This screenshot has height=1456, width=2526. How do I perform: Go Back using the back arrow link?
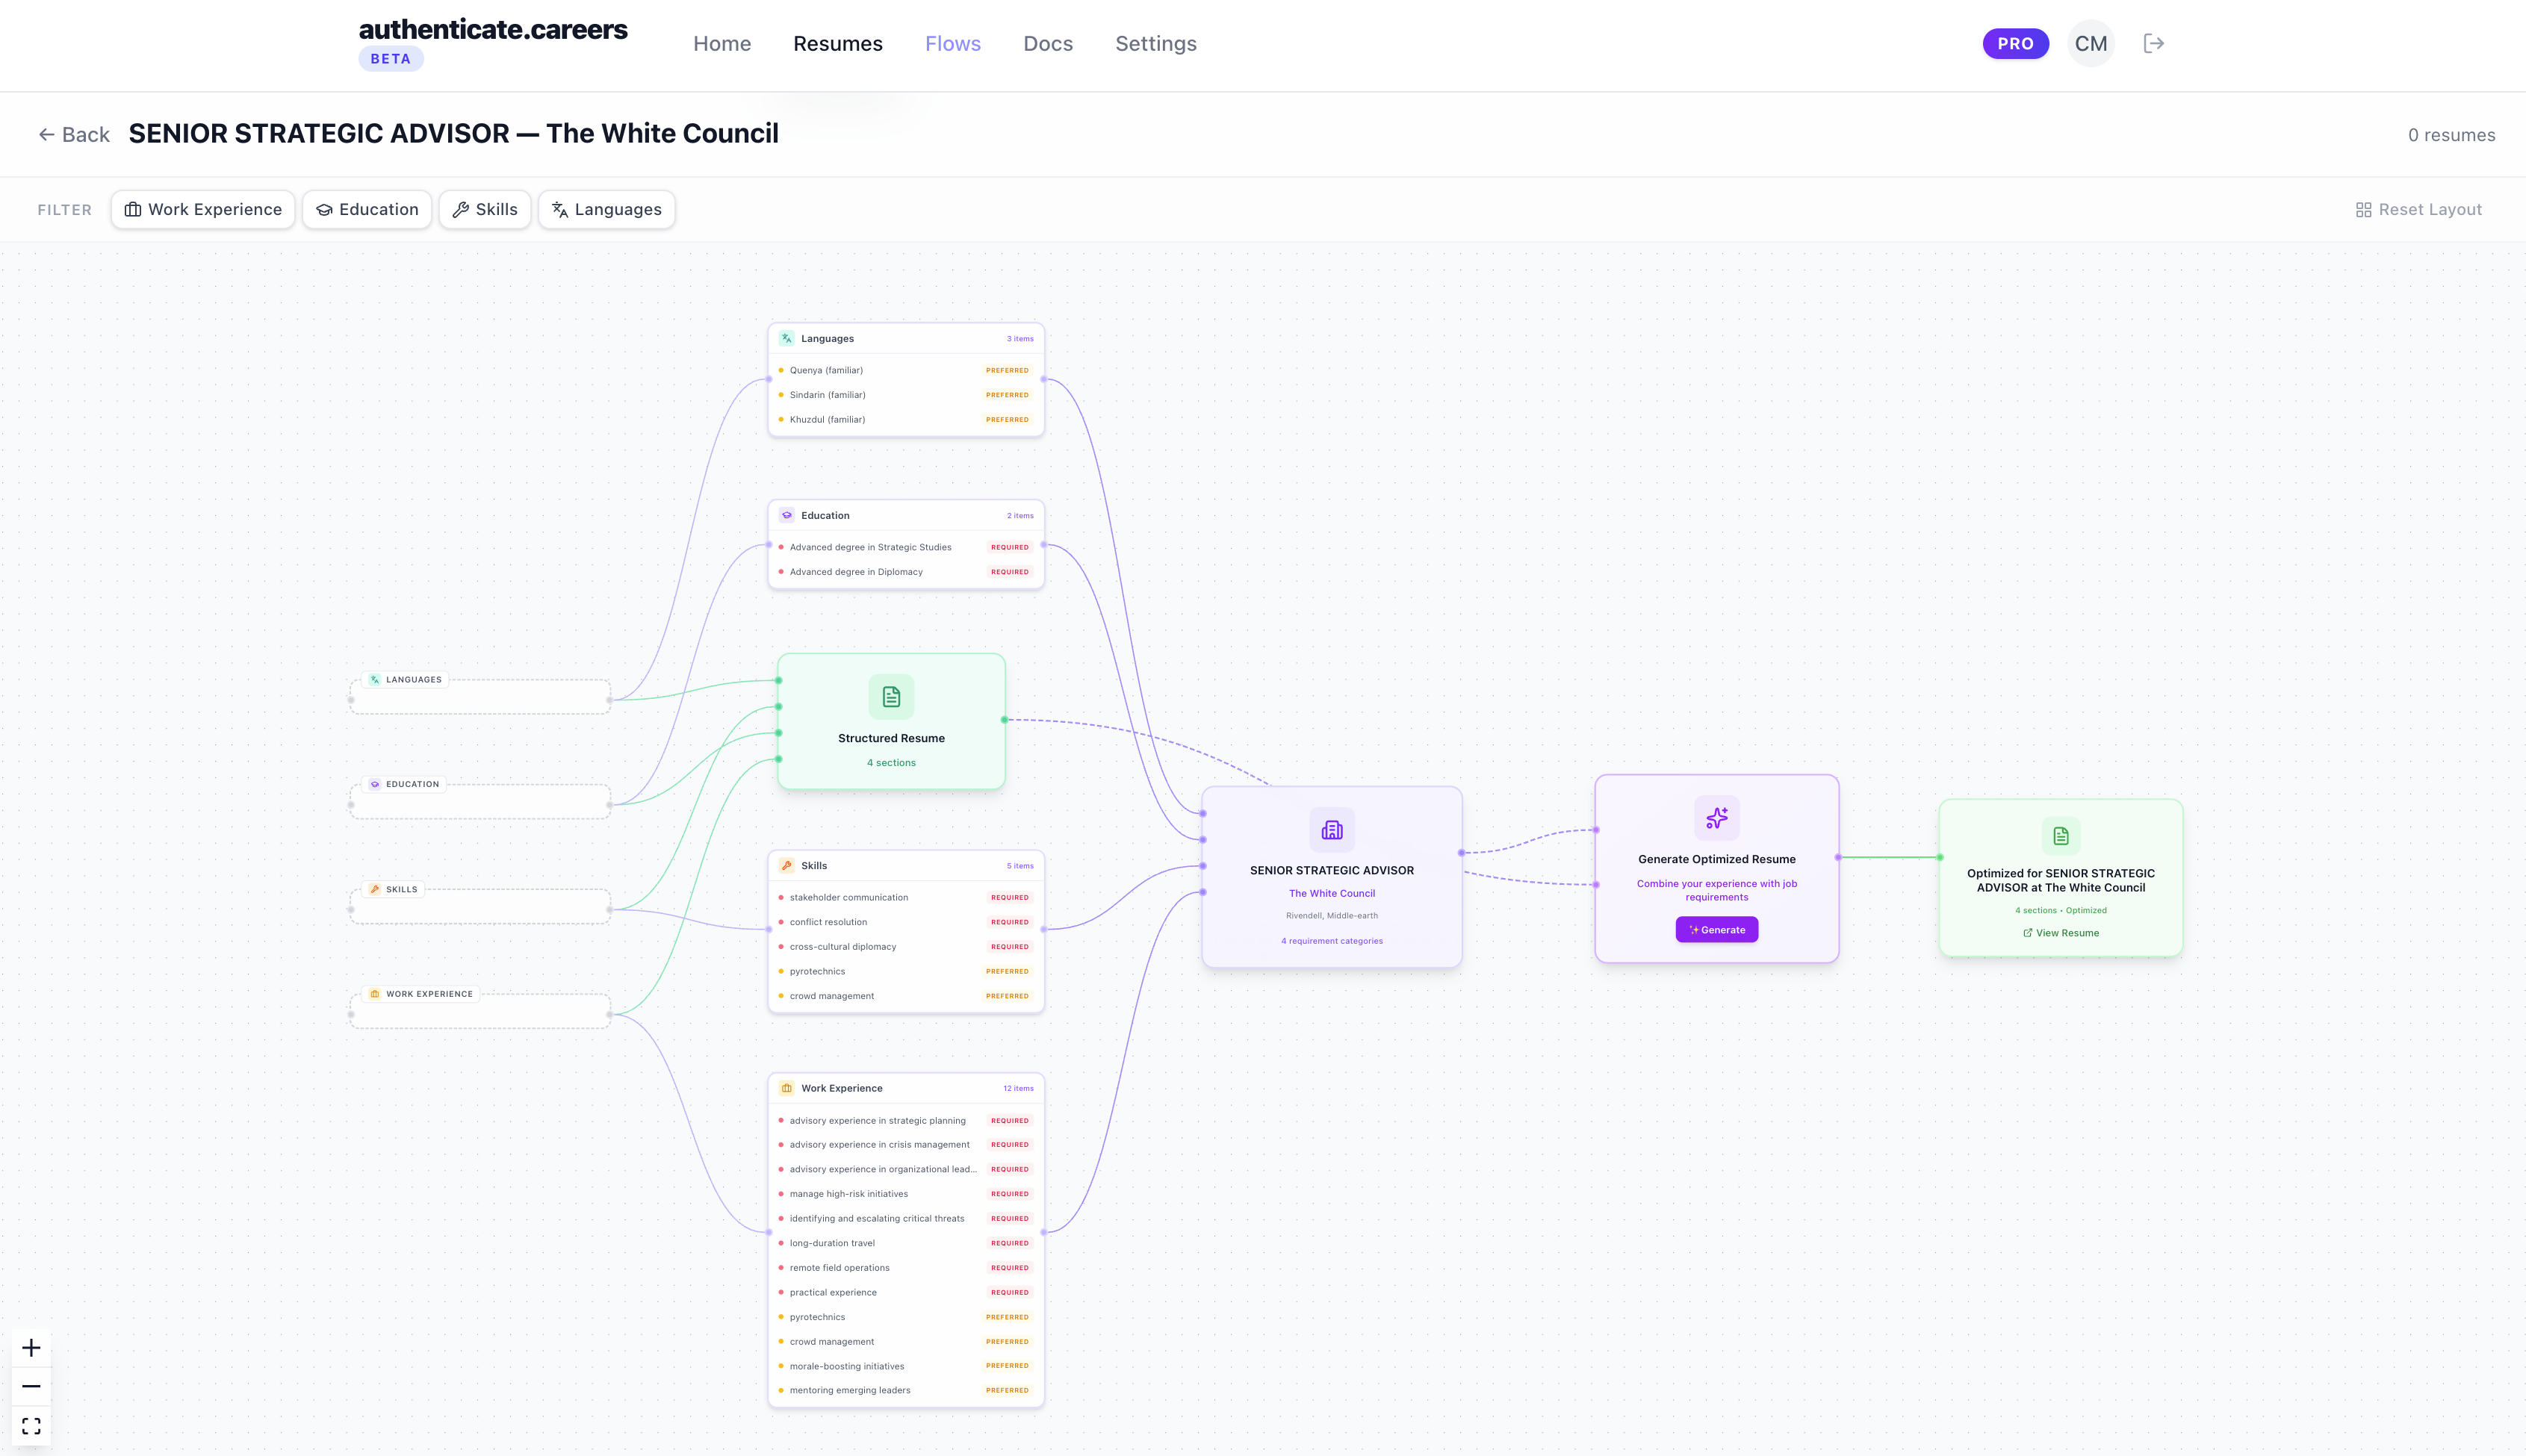[x=74, y=134]
